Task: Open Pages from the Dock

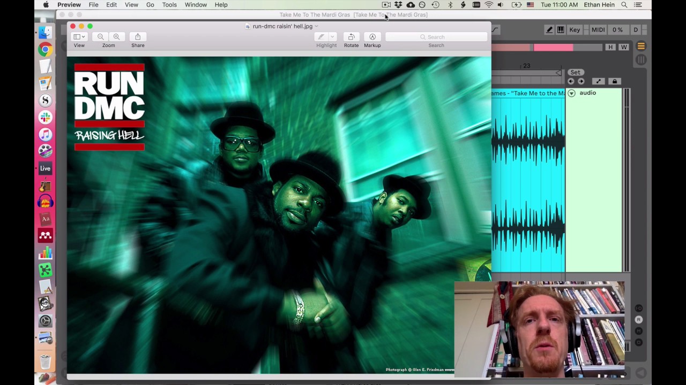Action: point(46,83)
